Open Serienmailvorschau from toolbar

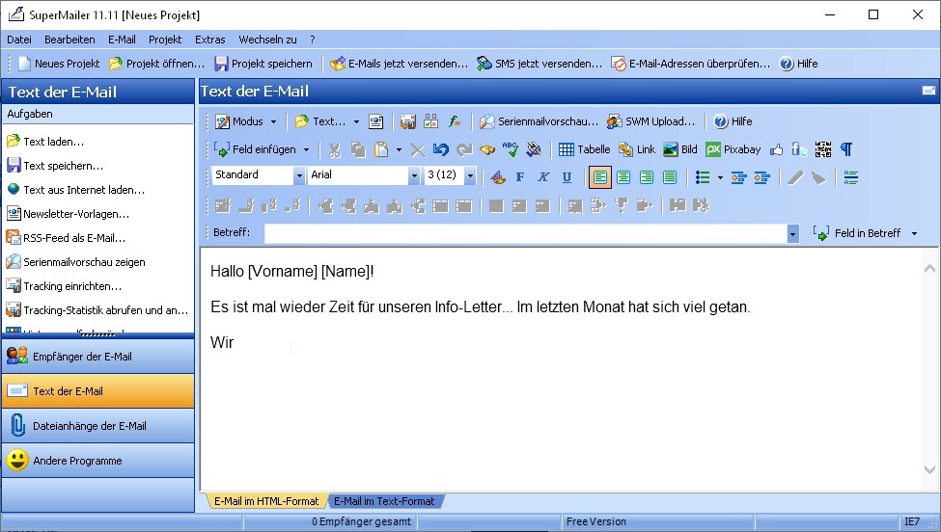[539, 121]
